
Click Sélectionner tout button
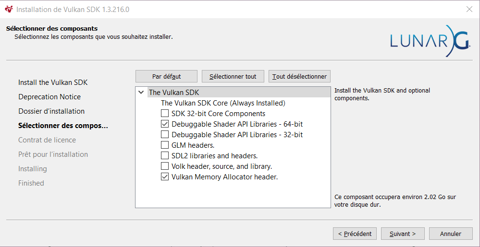233,76
